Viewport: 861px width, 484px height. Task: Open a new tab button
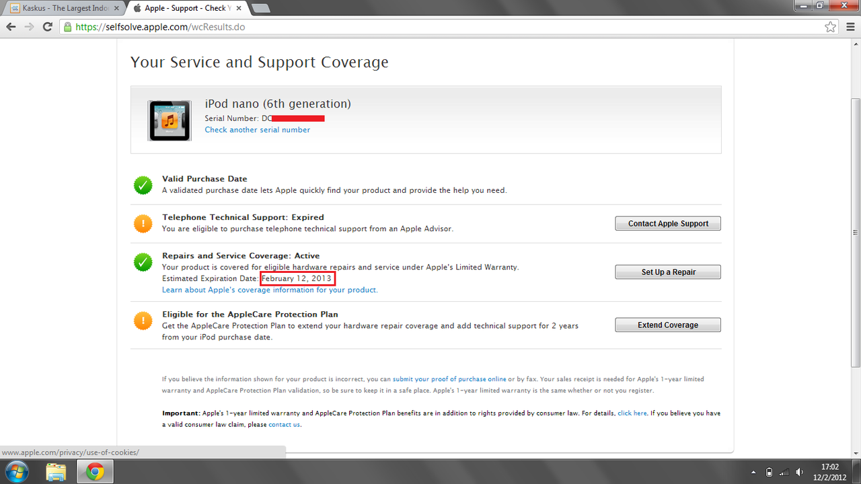[260, 9]
